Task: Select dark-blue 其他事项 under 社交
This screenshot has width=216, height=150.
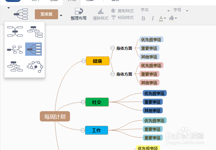Action: [x=153, y=111]
